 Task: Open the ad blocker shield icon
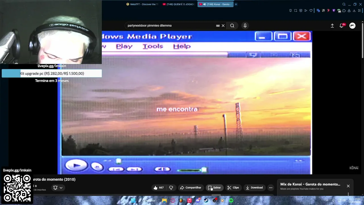tap(301, 11)
